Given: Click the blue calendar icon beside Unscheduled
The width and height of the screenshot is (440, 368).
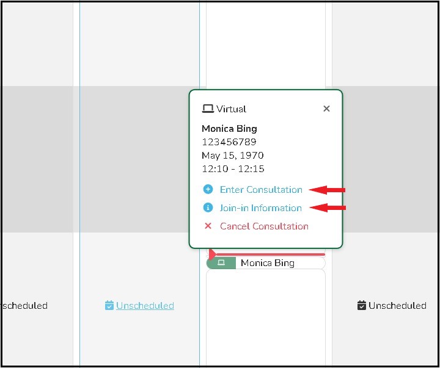Looking at the screenshot, I should coord(109,306).
